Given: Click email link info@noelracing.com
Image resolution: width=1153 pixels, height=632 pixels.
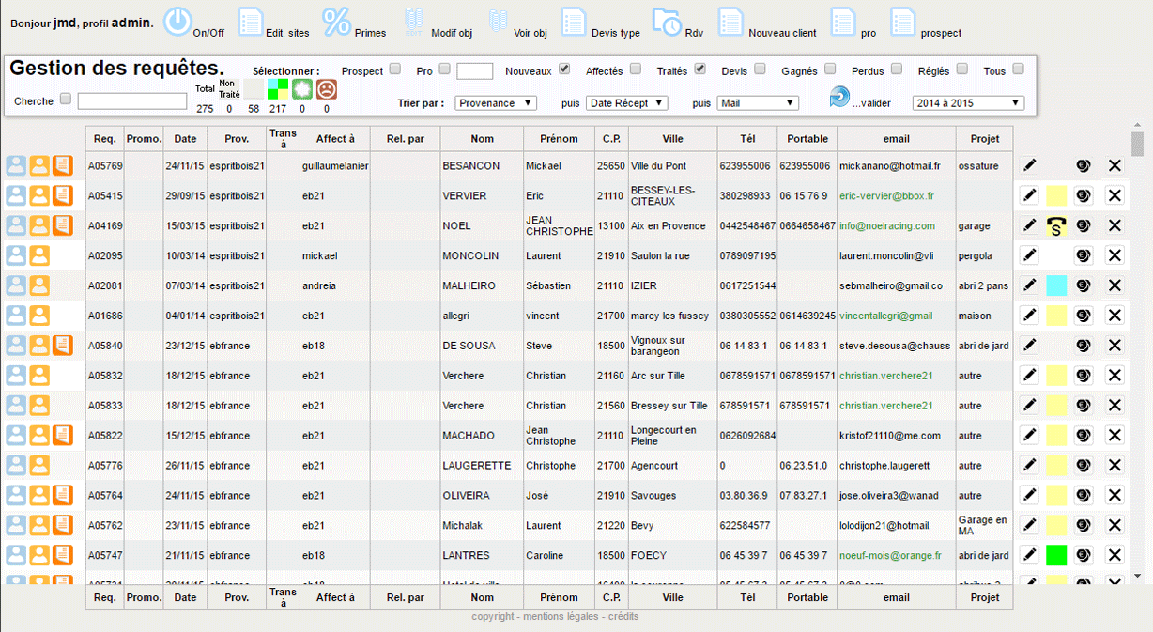Looking at the screenshot, I should click(x=886, y=226).
